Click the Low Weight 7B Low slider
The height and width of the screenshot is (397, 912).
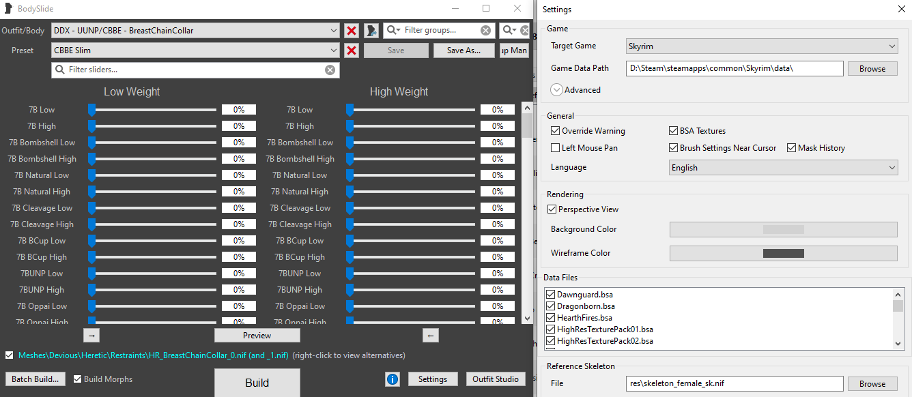click(x=152, y=110)
